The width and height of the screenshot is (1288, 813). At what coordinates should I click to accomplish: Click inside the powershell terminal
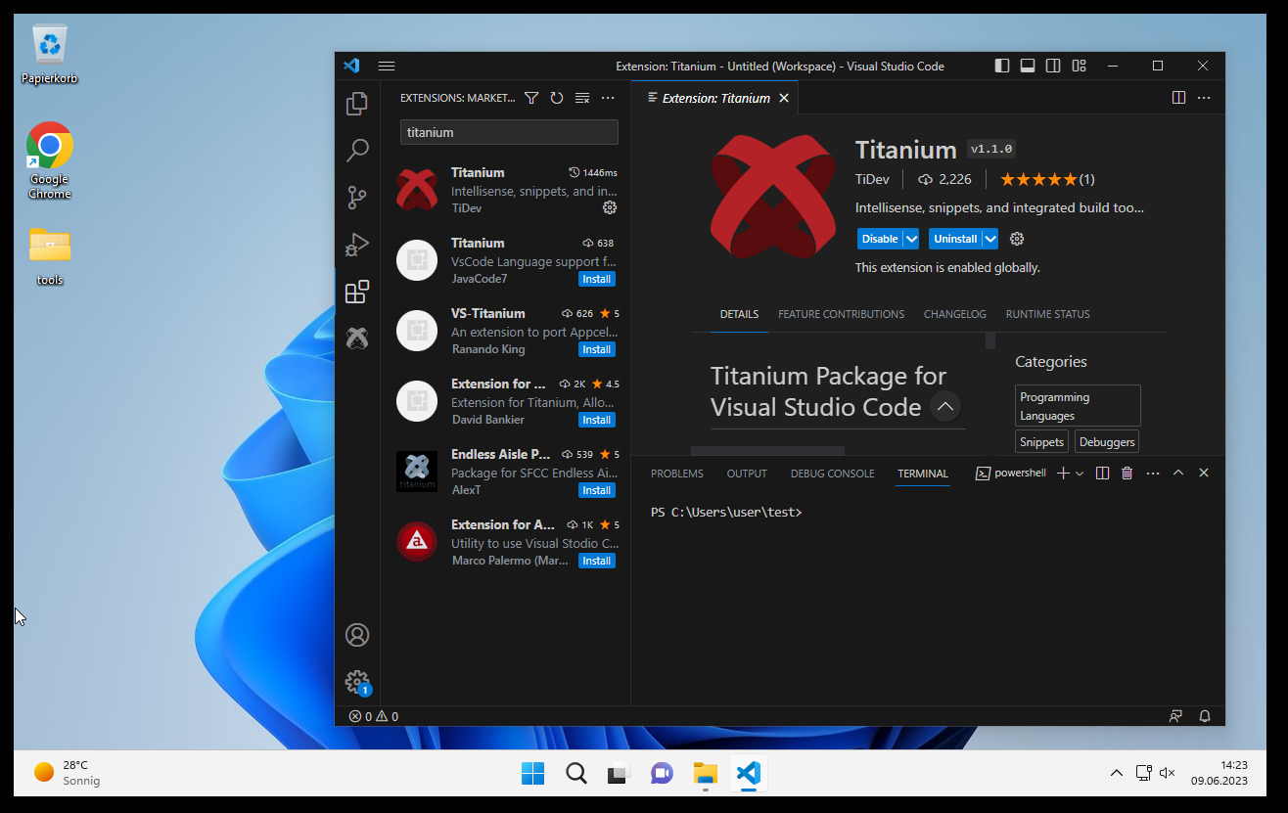928,597
